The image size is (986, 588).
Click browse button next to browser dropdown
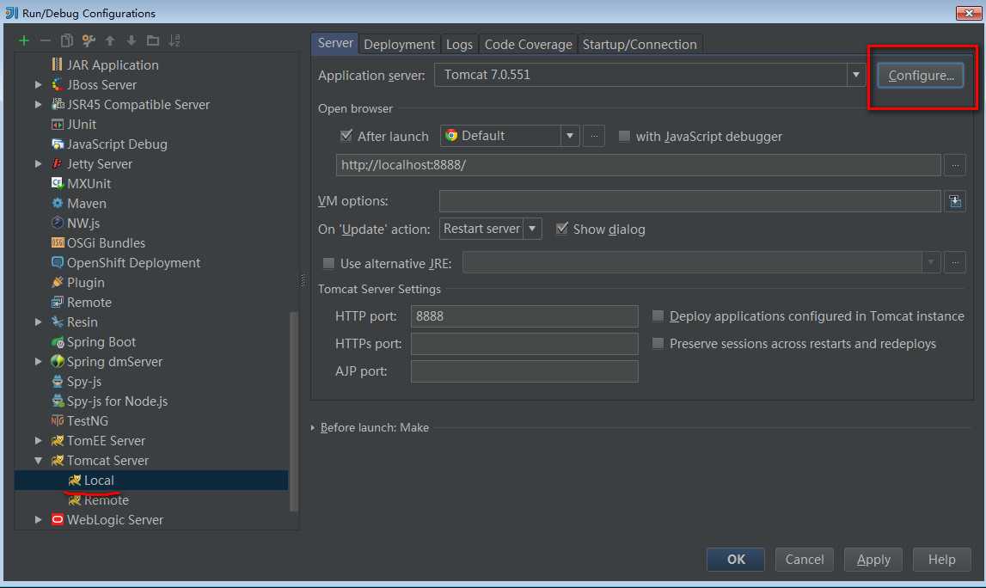click(x=594, y=136)
